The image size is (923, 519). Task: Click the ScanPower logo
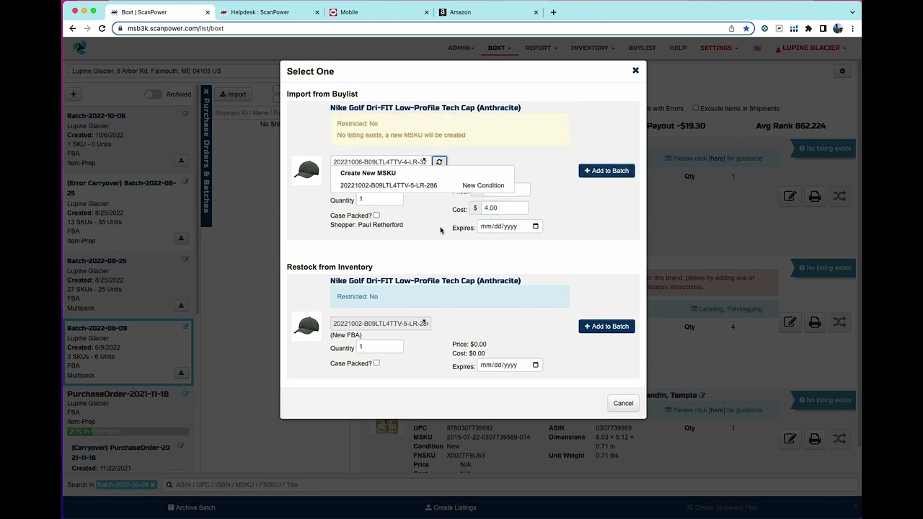(80, 48)
